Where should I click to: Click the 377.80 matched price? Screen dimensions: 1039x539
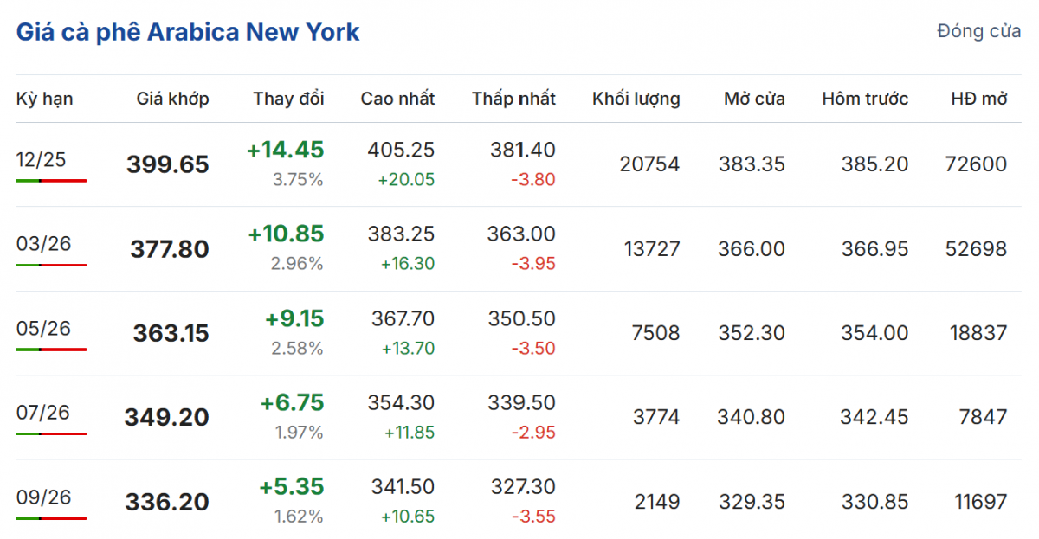(170, 249)
